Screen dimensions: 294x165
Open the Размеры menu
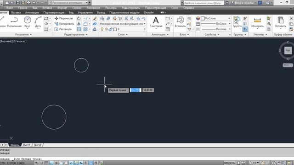point(111,8)
